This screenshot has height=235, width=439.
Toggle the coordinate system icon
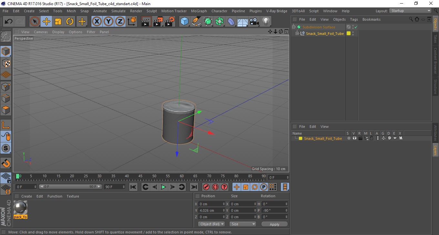tap(132, 22)
